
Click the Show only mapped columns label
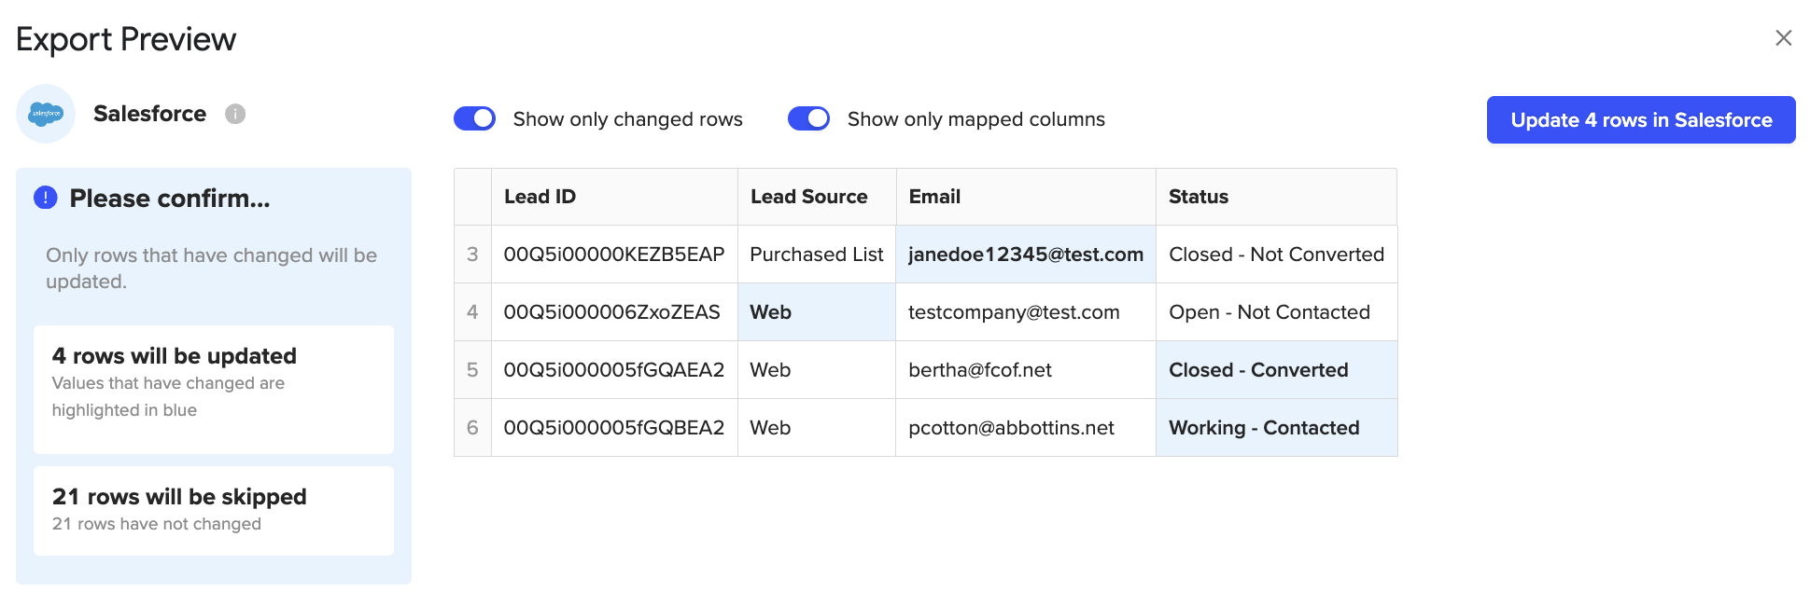976,119
